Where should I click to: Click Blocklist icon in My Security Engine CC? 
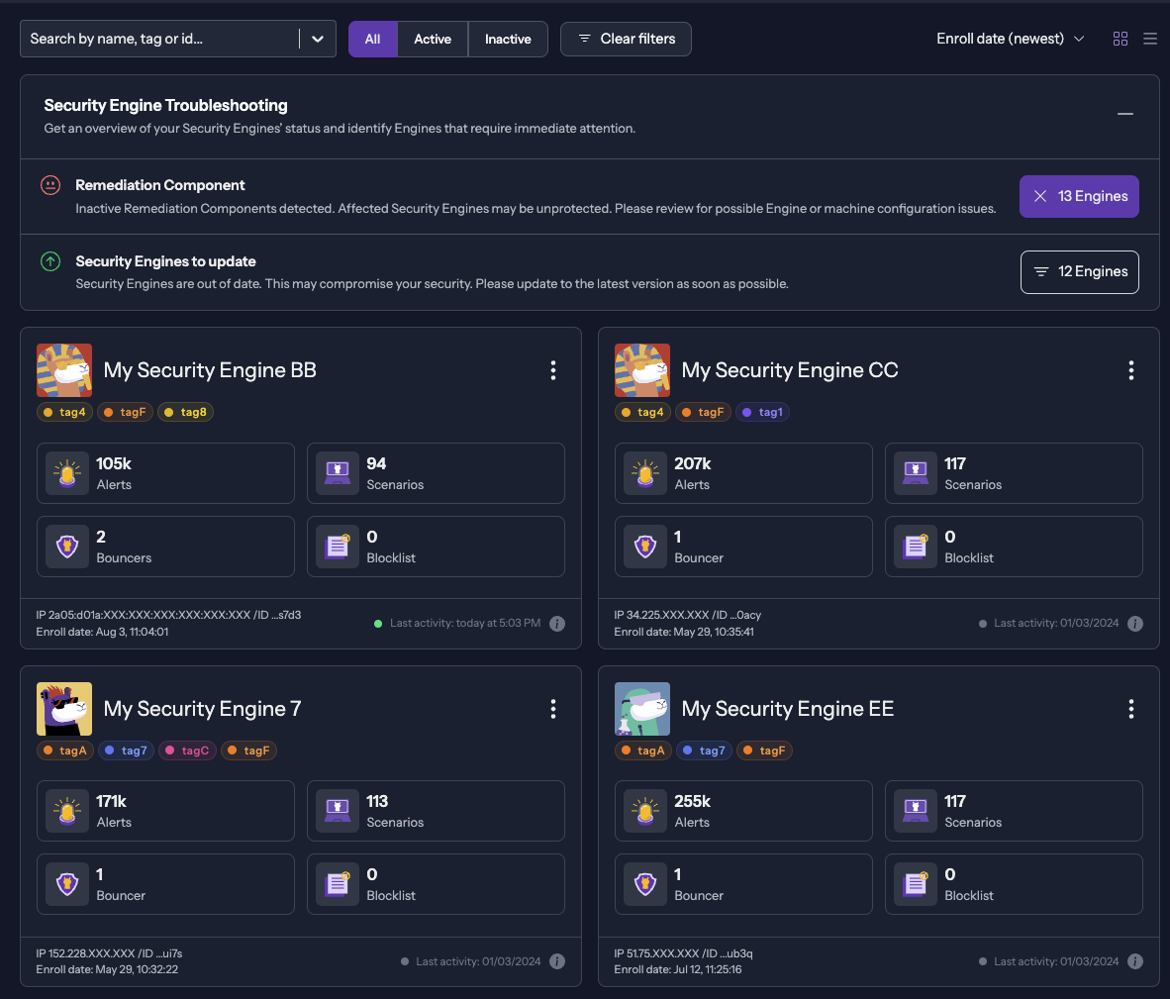tap(916, 548)
